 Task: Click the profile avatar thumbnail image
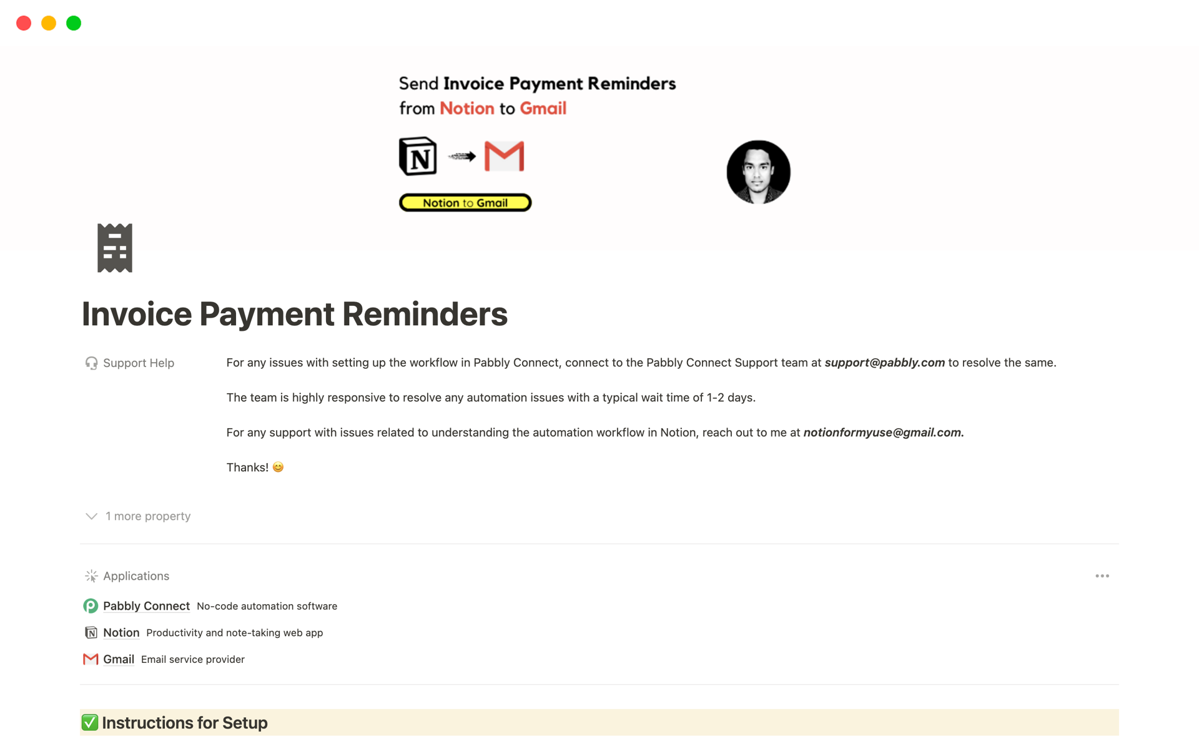pos(759,172)
